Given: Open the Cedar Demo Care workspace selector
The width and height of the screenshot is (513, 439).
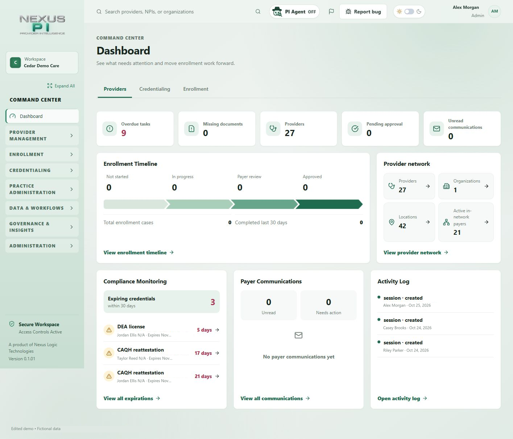Looking at the screenshot, I should tap(42, 62).
